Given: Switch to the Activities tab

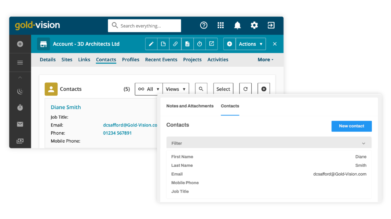Looking at the screenshot, I should pos(218,60).
